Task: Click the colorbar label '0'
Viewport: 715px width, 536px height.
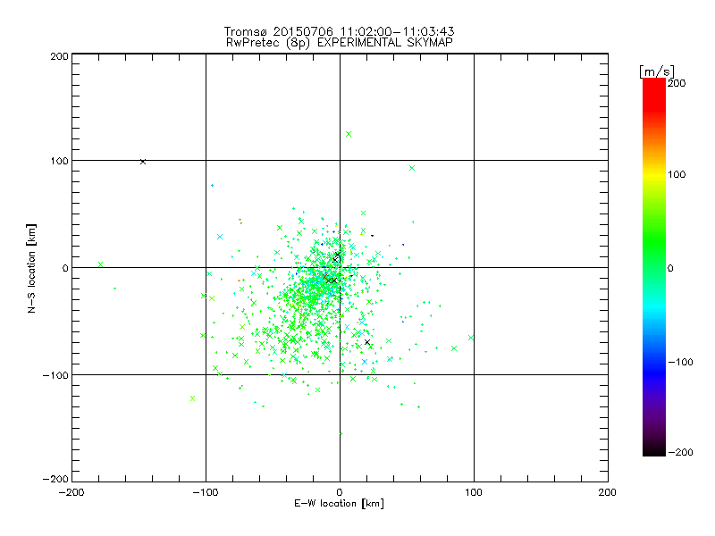Action: (x=670, y=268)
